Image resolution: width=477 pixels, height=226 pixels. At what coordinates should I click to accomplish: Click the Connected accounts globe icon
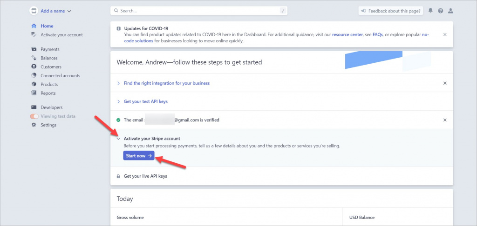pos(34,75)
